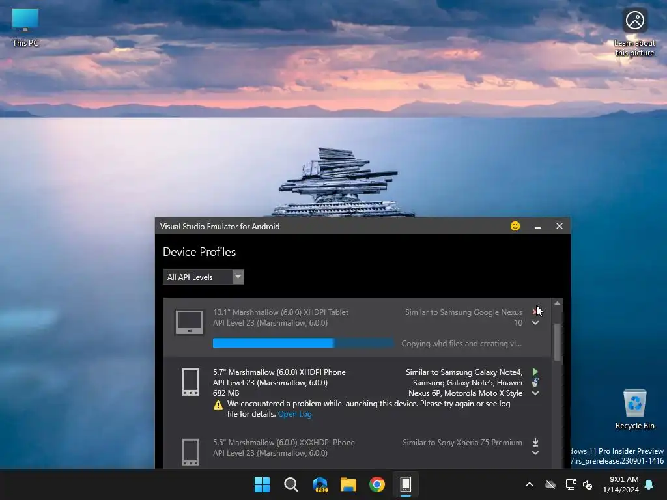The height and width of the screenshot is (500, 667).
Task: Send feedback via the smiley icon
Action: (515, 226)
